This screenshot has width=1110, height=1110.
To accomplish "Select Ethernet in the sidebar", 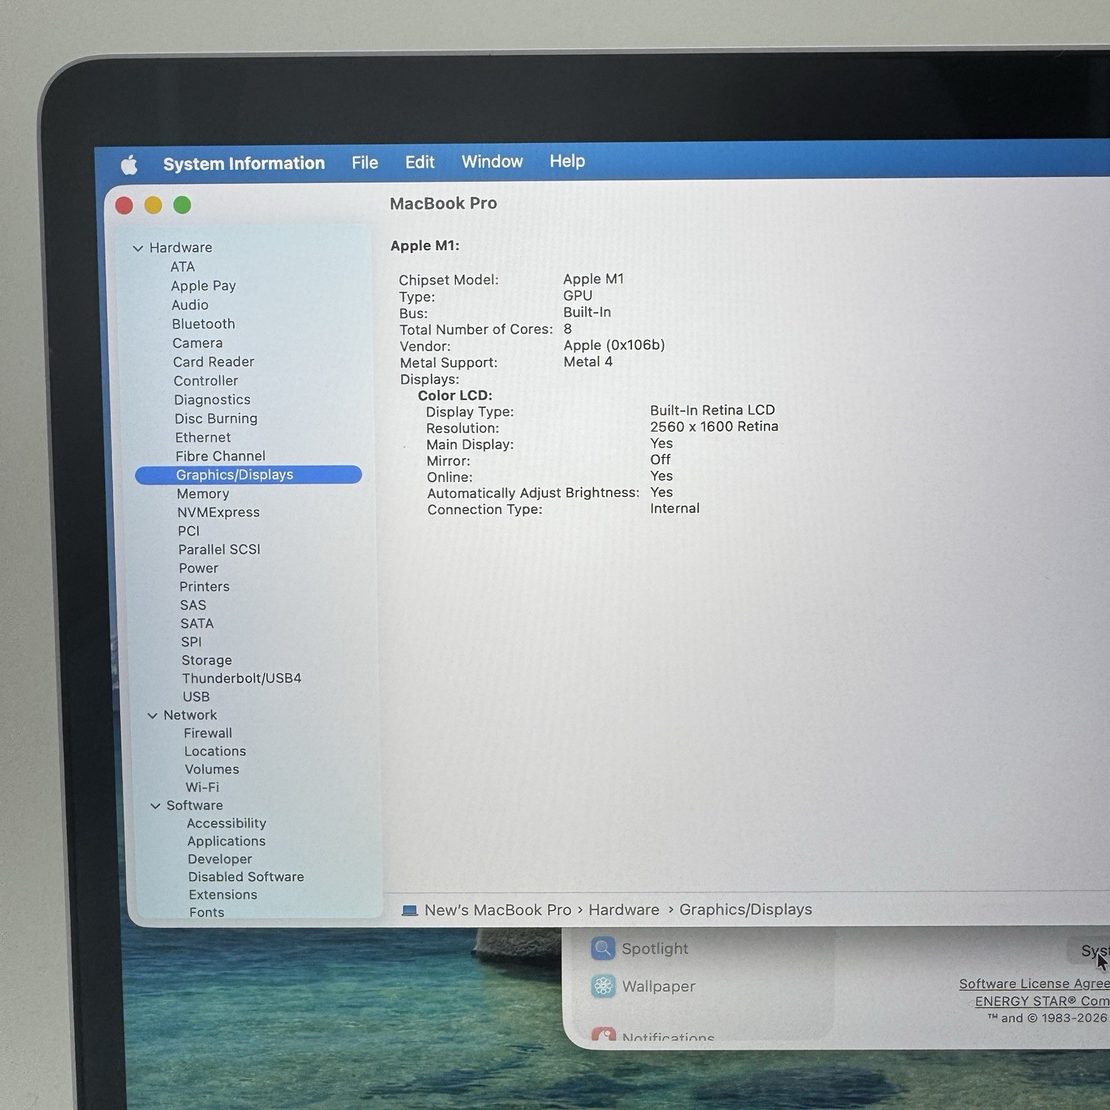I will pyautogui.click(x=203, y=438).
